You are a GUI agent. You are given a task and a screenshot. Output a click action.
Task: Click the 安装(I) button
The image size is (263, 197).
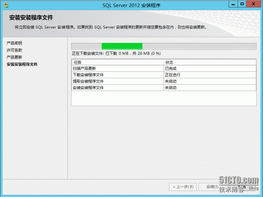pos(212,187)
